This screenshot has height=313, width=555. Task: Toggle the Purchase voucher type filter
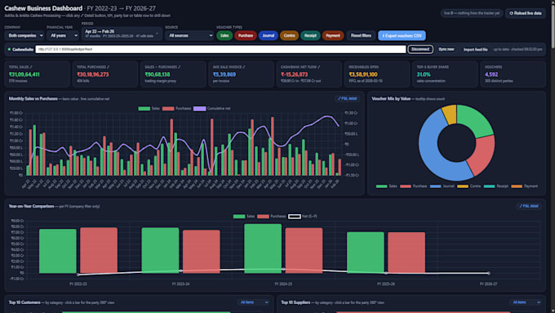(x=246, y=35)
